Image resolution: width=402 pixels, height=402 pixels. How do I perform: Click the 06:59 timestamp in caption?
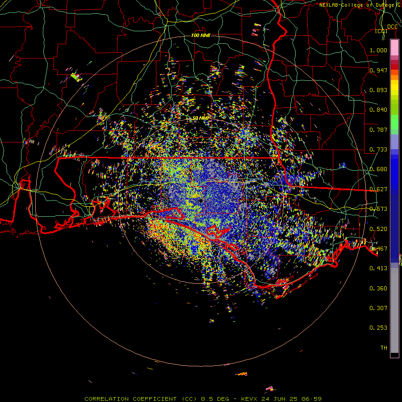pyautogui.click(x=311, y=399)
